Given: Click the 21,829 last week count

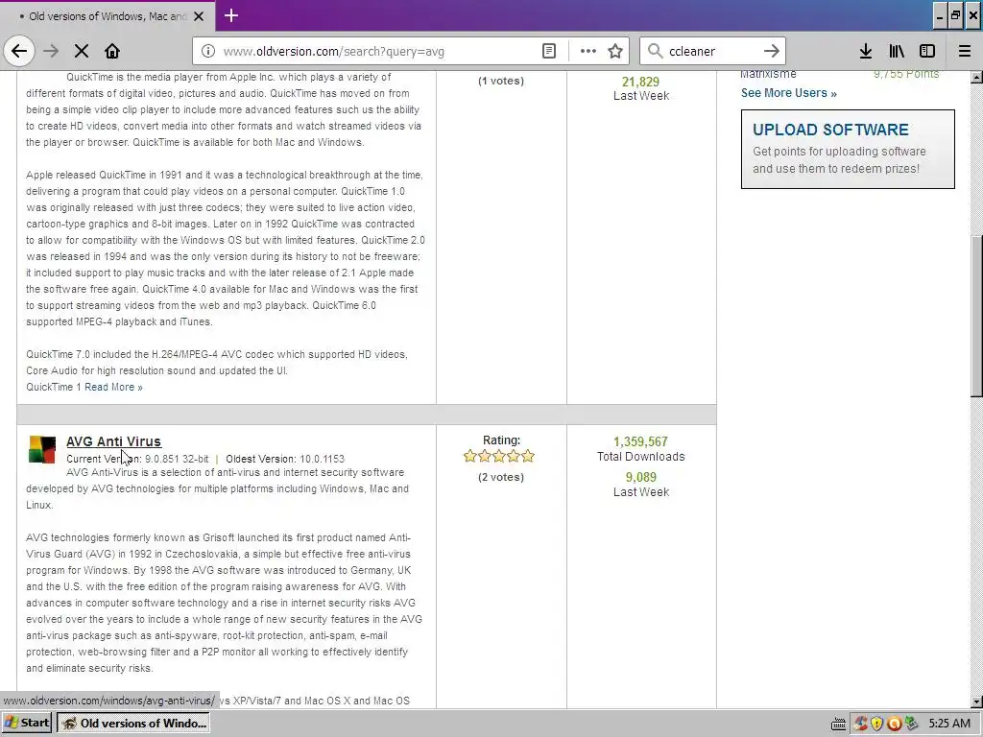Looking at the screenshot, I should [x=640, y=82].
